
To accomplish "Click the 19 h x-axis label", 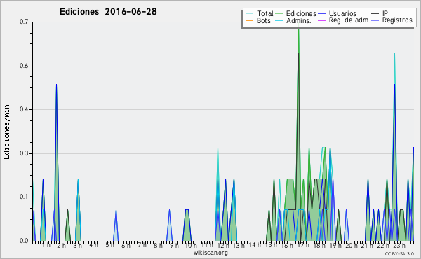I will click(x=335, y=245).
